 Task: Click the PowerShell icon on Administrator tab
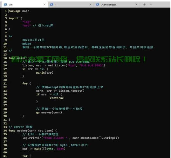[98, 4]
